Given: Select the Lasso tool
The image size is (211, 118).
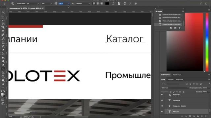Looking at the screenshot, I should point(3,20).
